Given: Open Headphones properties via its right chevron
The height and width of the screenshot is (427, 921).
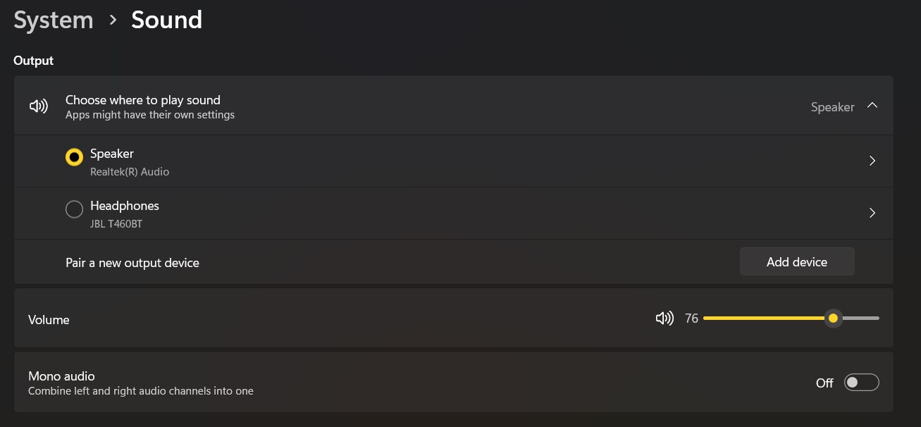Looking at the screenshot, I should [872, 213].
